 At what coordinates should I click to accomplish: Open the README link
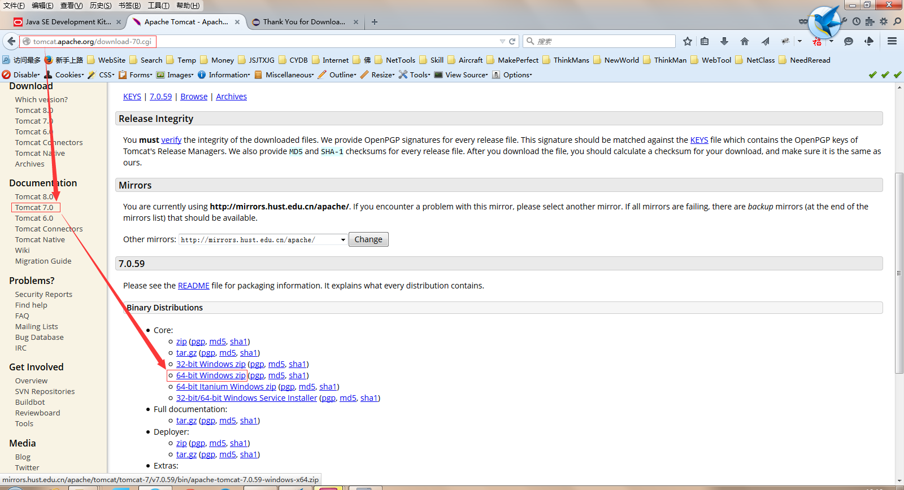pos(193,286)
